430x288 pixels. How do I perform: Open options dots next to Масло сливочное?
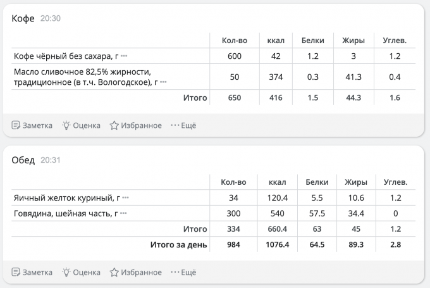163,82
